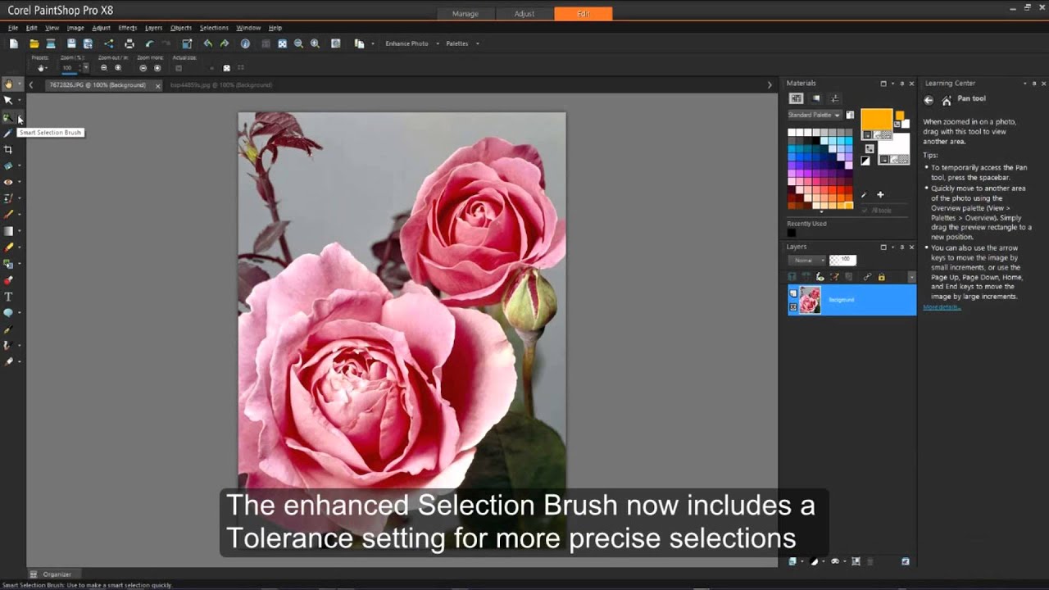This screenshot has width=1049, height=590.
Task: Select the Picture Tube tool
Action: [x=8, y=280]
